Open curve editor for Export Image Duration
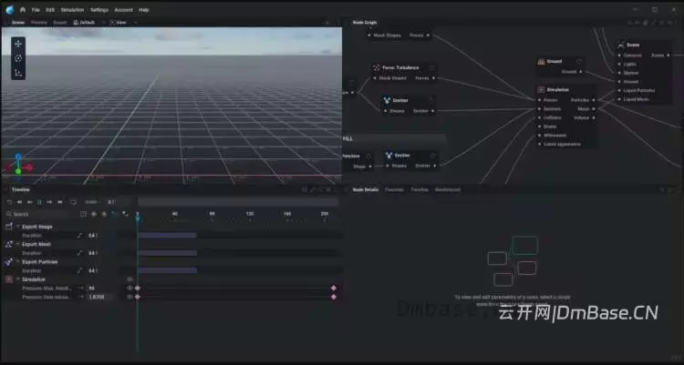 tap(79, 235)
